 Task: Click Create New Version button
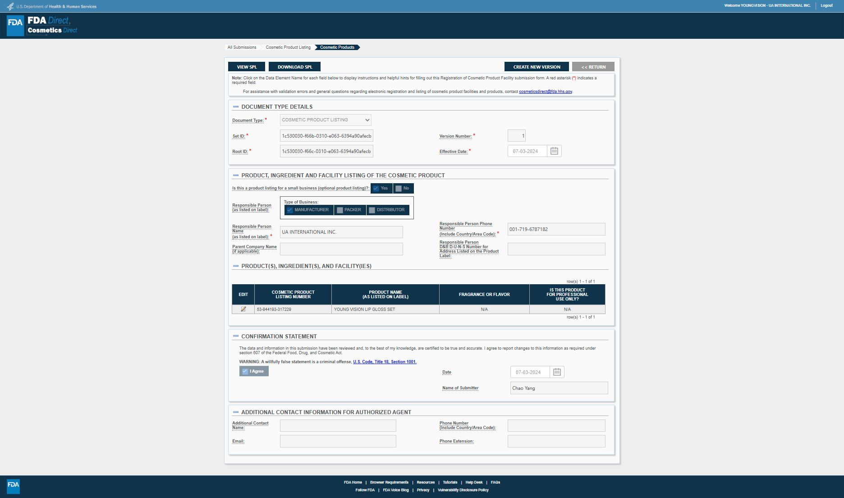pos(537,67)
